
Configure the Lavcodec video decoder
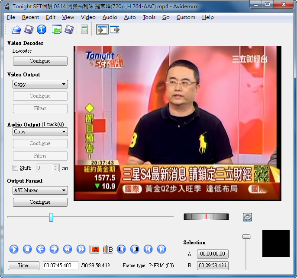[x=40, y=61]
